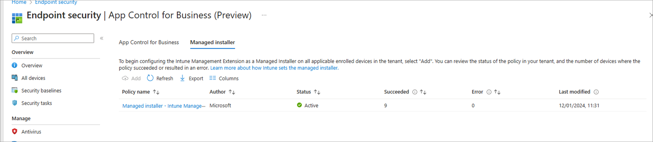Focus the sidebar Search field
653x142 pixels.
pos(53,38)
